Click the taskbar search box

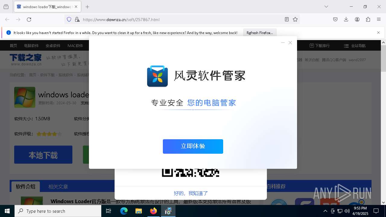pos(58,211)
